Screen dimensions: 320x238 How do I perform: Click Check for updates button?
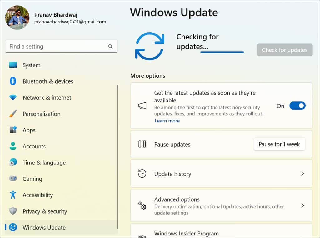[285, 50]
